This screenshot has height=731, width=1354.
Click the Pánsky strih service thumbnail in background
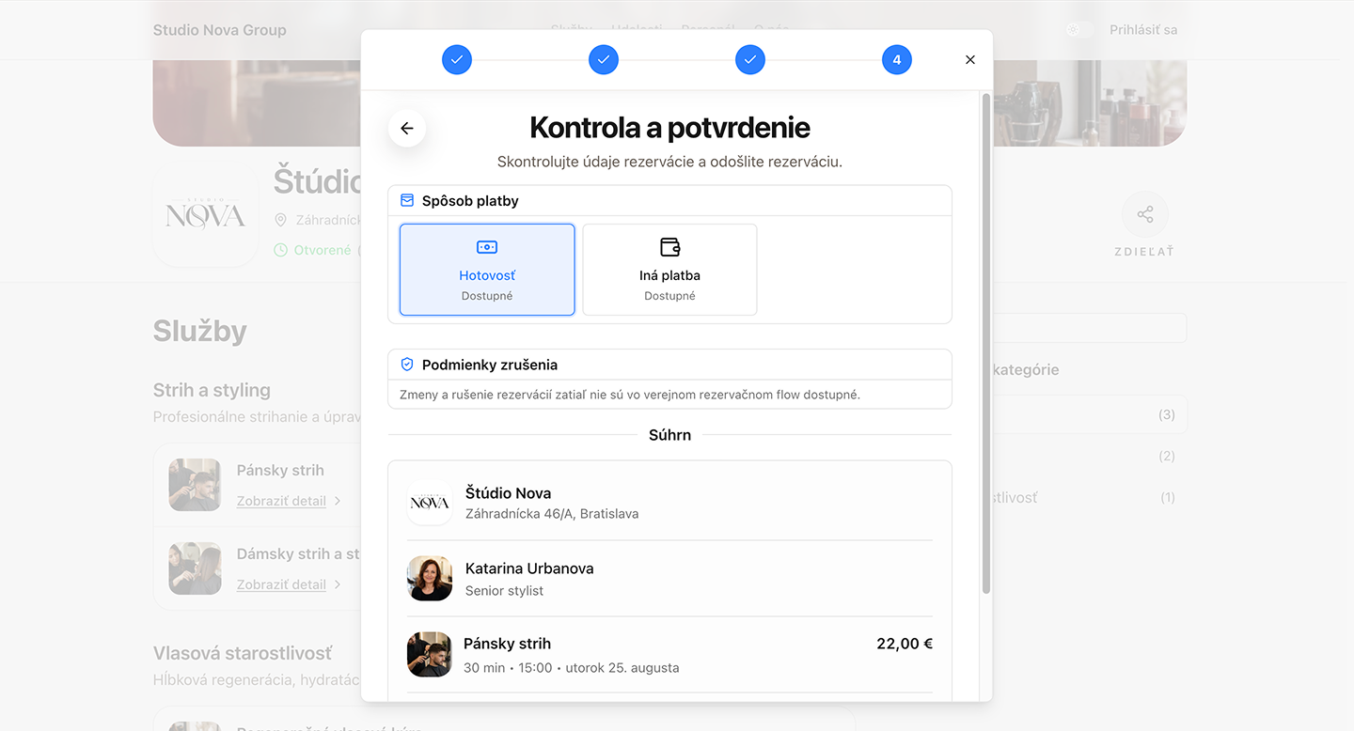(x=195, y=485)
